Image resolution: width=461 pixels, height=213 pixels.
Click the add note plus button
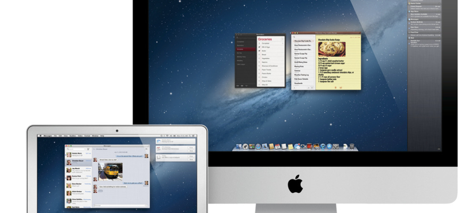(294, 88)
